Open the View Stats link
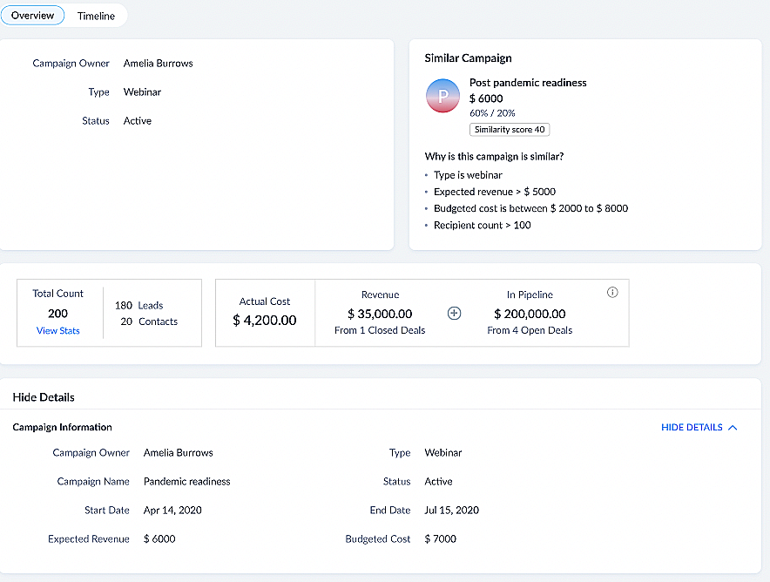This screenshot has width=770, height=582. (x=57, y=331)
